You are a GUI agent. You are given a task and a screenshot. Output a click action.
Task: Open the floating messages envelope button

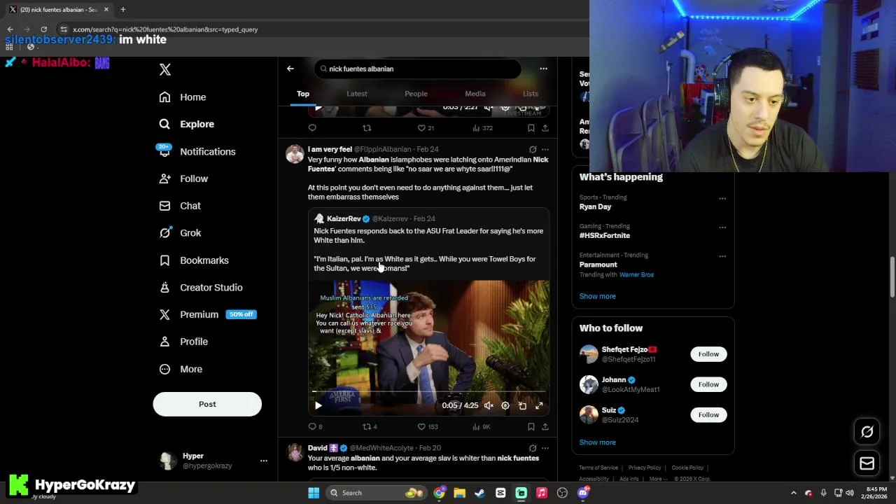[867, 463]
